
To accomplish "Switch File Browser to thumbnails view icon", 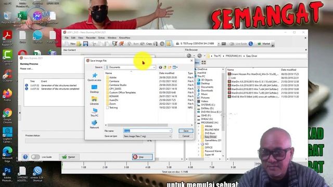I will tap(203, 62).
